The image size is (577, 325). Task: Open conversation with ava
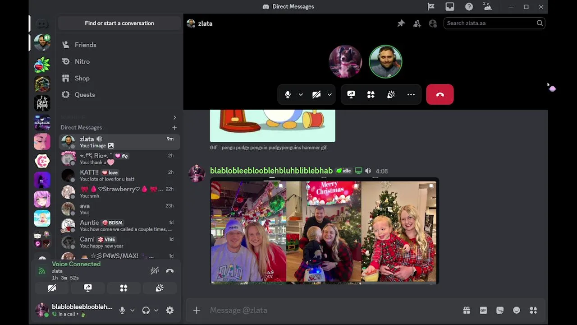[119, 209]
